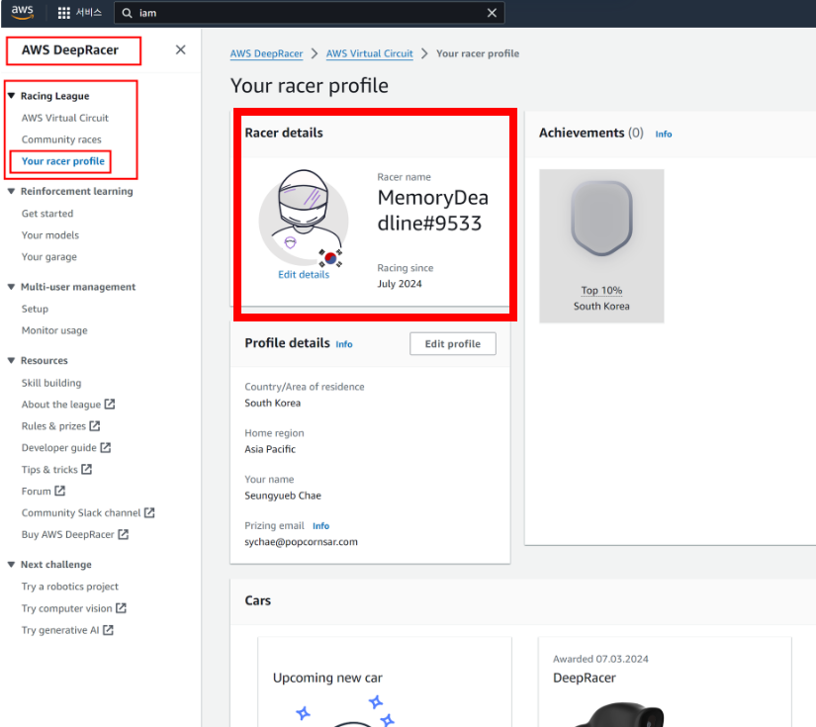Click Info link next to Achievements

(664, 135)
